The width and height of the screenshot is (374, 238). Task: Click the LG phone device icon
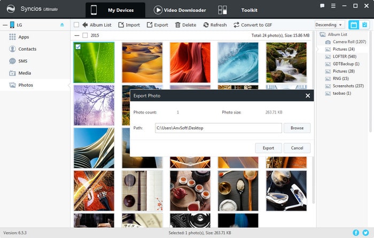12,24
